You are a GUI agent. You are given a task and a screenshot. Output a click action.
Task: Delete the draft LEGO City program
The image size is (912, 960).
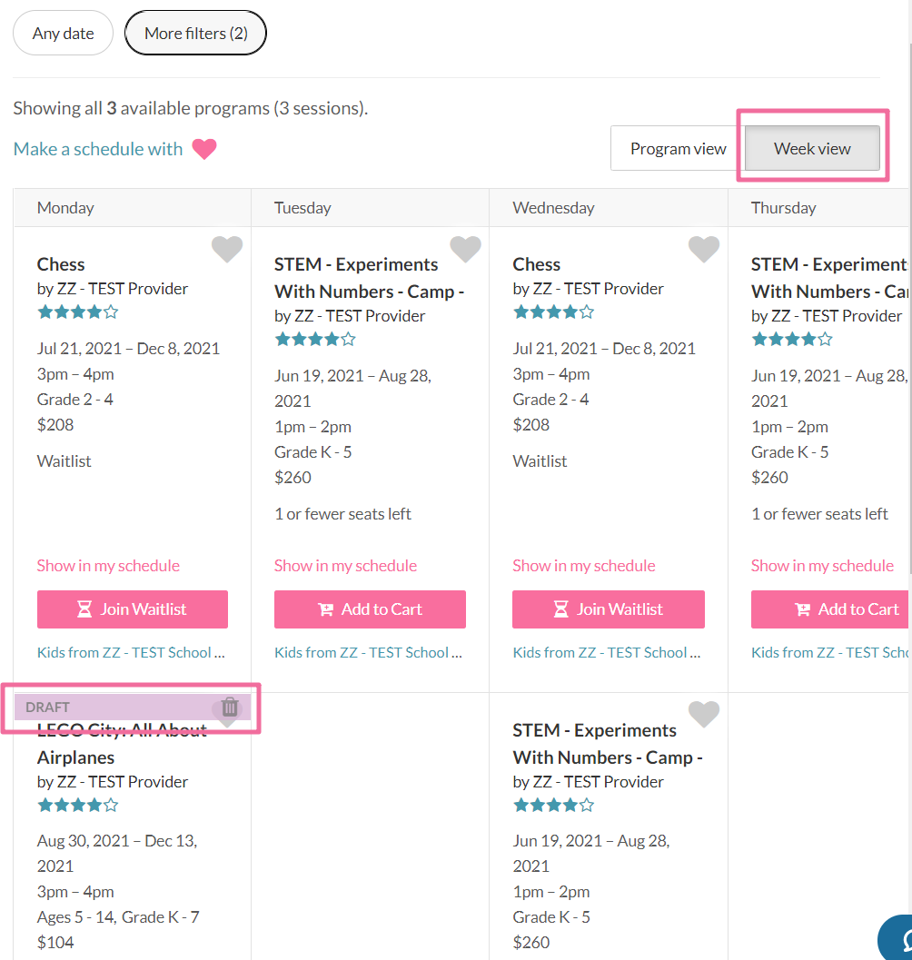(230, 707)
